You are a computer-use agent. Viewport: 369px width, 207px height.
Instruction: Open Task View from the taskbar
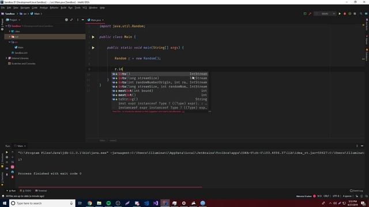[80, 203]
